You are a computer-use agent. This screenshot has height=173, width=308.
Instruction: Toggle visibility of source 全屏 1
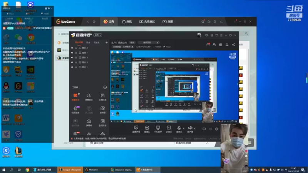point(72,53)
